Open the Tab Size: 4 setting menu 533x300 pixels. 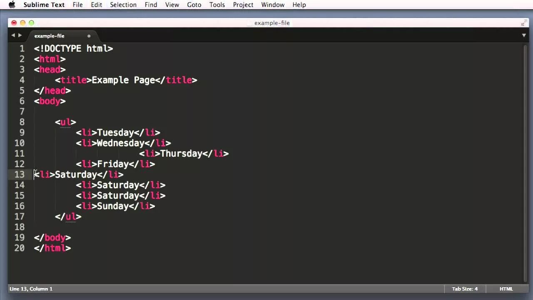465,288
